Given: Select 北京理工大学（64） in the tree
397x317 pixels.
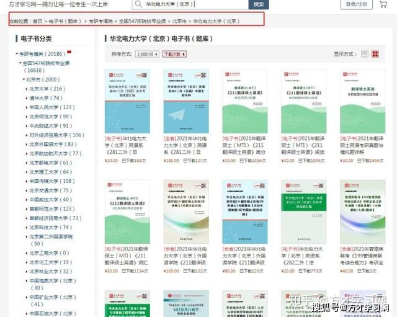Looking at the screenshot, I should tap(51, 172).
